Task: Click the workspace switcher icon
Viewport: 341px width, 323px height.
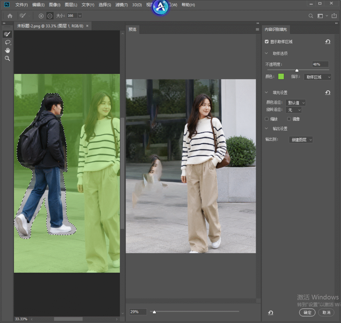Action: click(x=320, y=16)
